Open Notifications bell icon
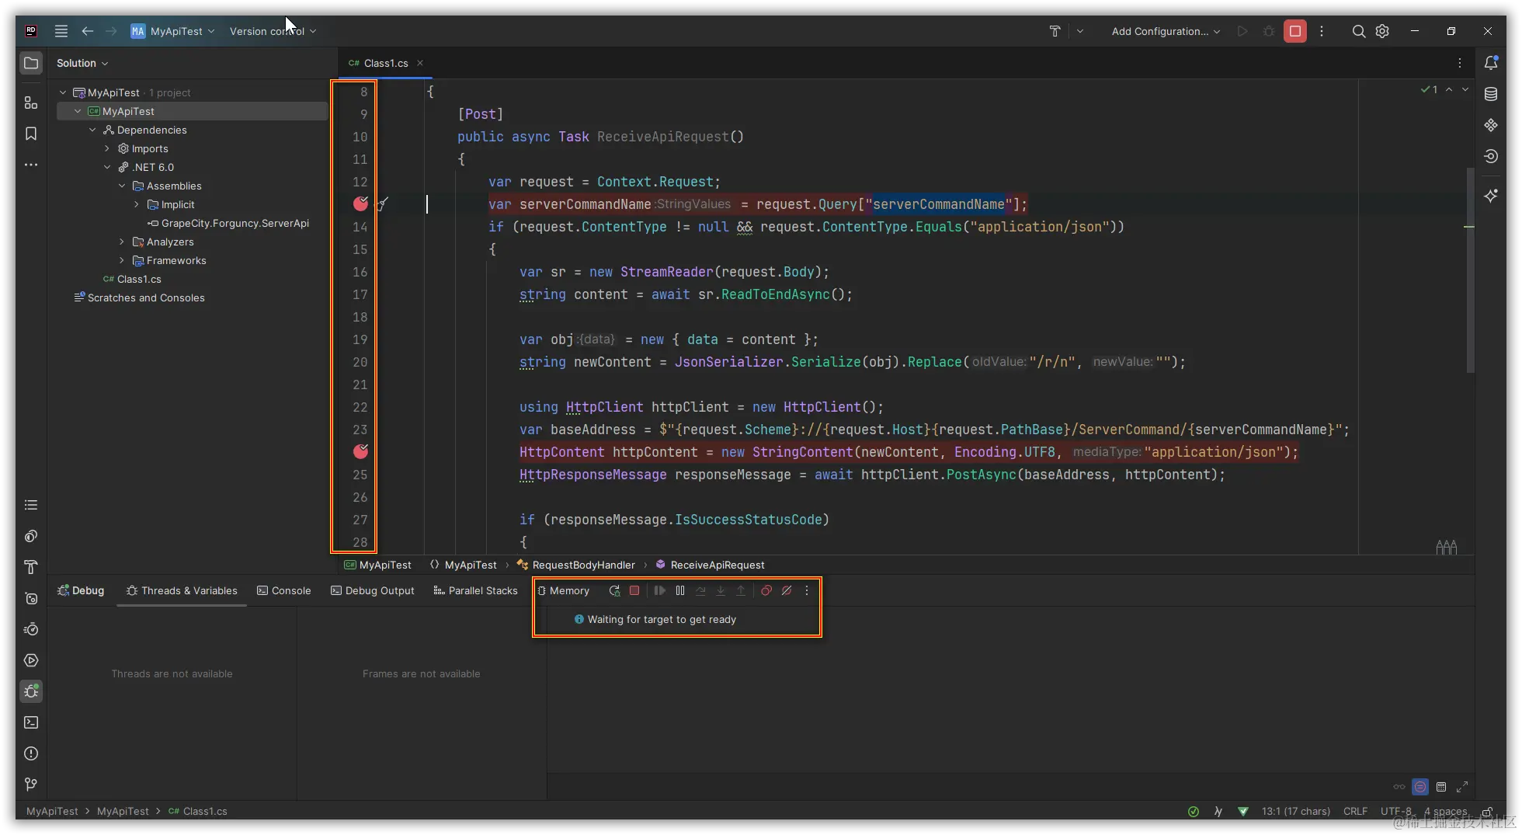Screen dimensions: 1522x835 click(1490, 63)
